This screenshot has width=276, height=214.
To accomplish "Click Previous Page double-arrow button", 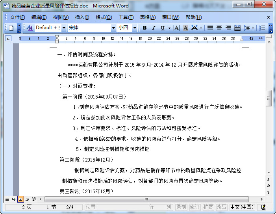I will tap(269, 179).
